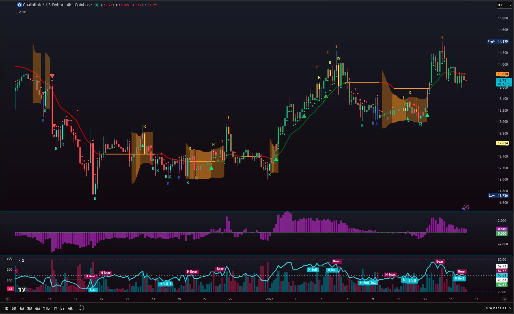Open the Go to date calendar icon
This screenshot has height=314, width=514.
point(81,308)
